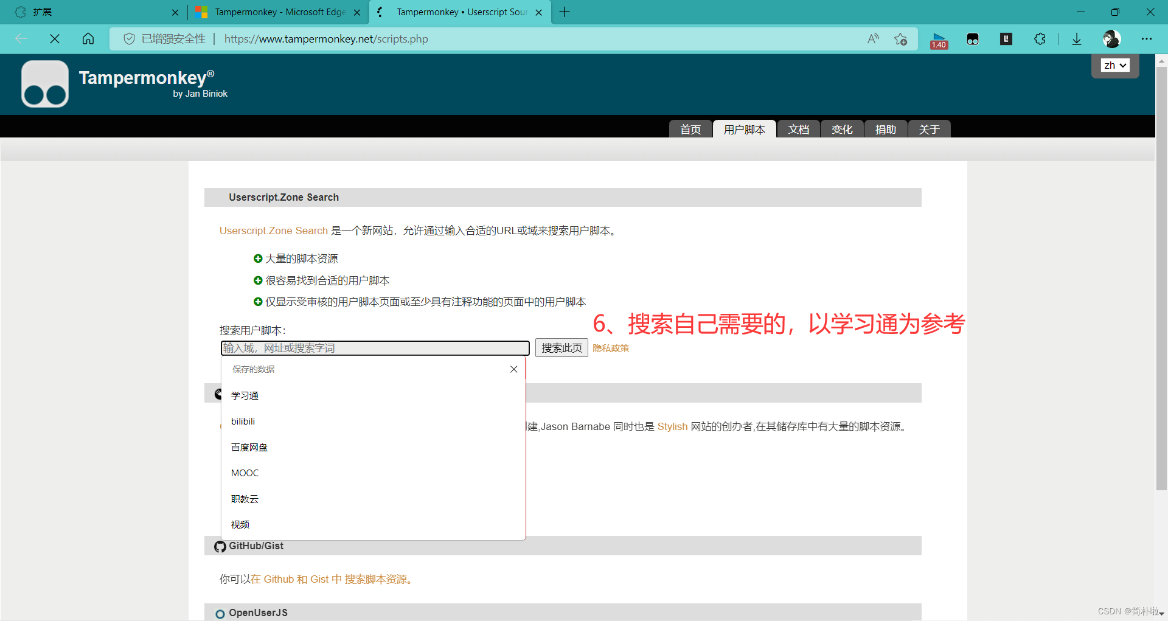
Task: Open the Stylish link
Action: (672, 426)
